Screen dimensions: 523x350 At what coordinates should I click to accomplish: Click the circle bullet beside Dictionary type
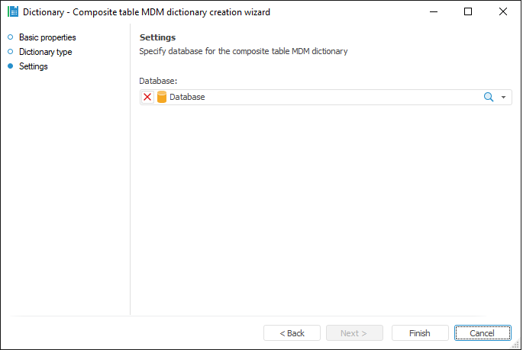pyautogui.click(x=11, y=52)
